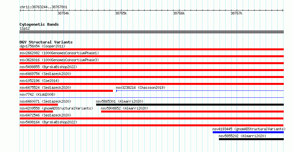Click the dgv1756n54 (Cooper2011) variant label
Viewport: 293px width, 152px height.
point(42,46)
